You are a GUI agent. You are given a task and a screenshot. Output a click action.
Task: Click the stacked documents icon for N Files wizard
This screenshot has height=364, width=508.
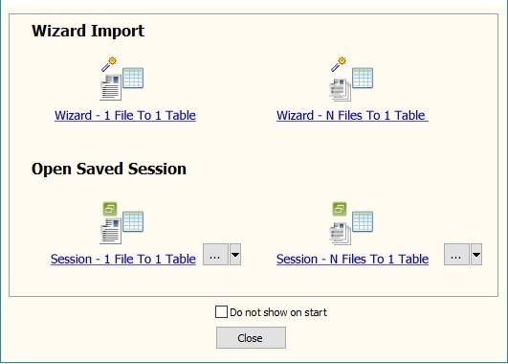341,89
